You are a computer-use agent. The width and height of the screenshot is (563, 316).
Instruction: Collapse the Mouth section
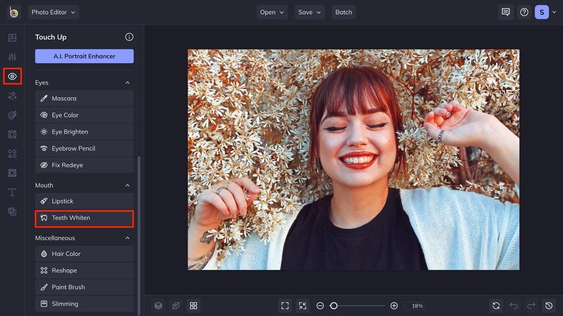(127, 186)
